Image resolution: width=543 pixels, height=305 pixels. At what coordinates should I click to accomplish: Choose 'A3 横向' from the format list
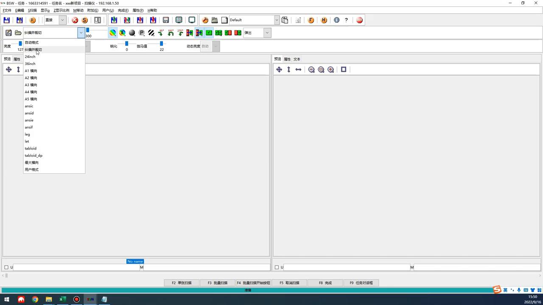pos(31,85)
